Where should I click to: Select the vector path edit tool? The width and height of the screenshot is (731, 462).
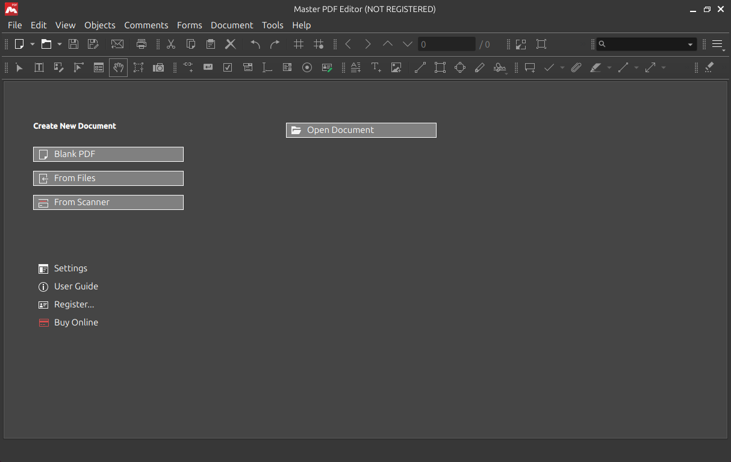pyautogui.click(x=78, y=68)
